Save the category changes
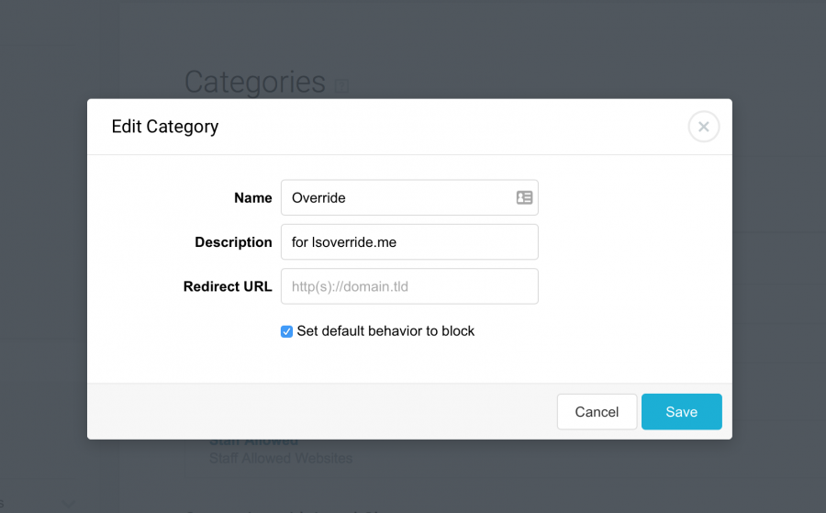Viewport: 826px width, 513px height. [x=681, y=411]
